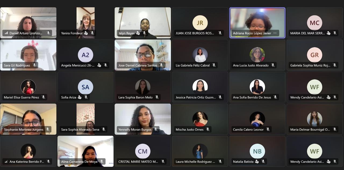This screenshot has width=344, height=170.
Task: Click the guest badge beside Angela Menicucci name
Action: [99, 65]
